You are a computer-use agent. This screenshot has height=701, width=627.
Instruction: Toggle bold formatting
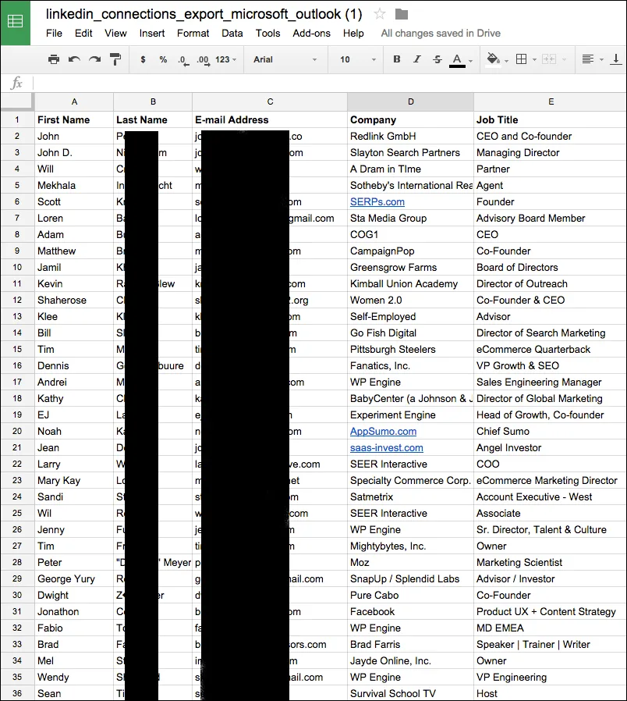[x=397, y=59]
